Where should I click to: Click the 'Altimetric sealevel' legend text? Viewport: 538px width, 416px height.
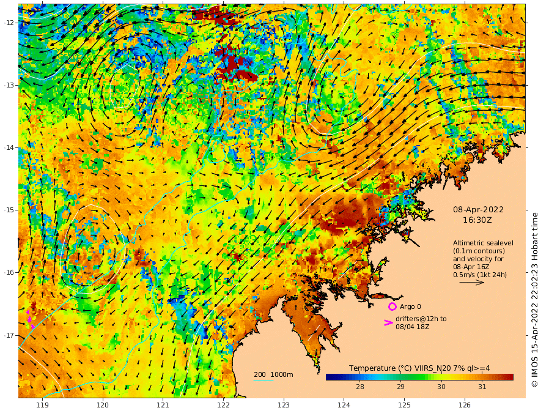tap(483, 243)
